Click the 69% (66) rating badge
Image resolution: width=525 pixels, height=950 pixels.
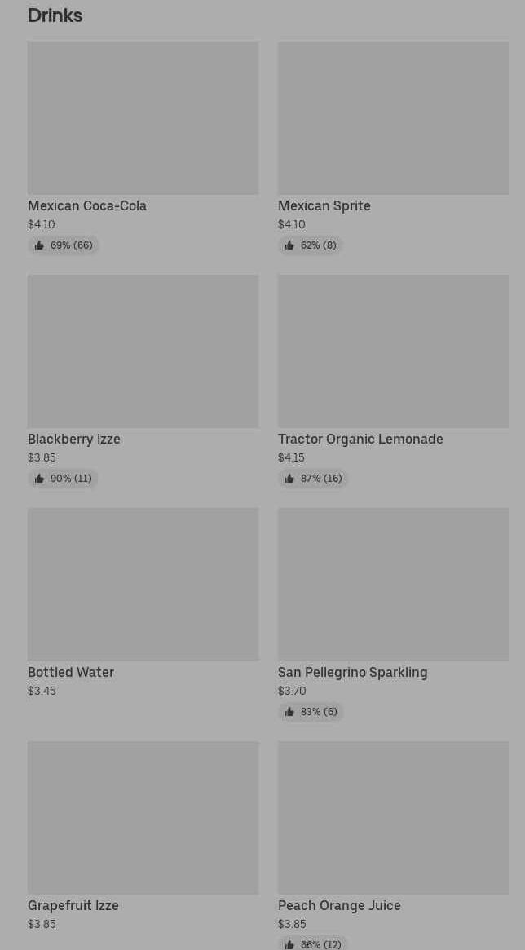pos(64,245)
